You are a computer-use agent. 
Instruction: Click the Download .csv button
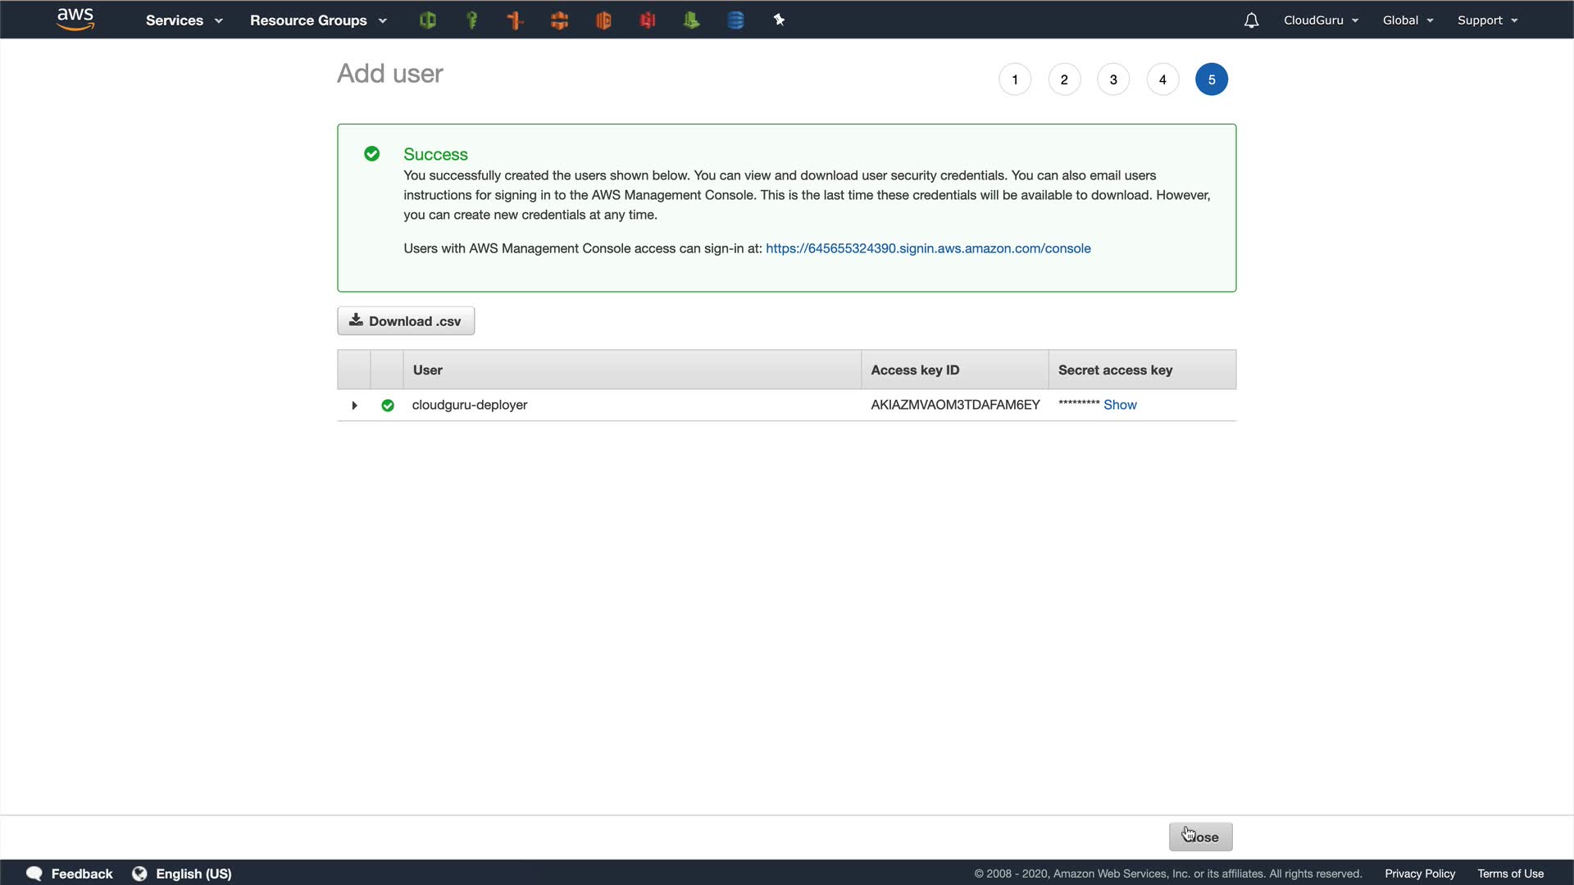(x=406, y=321)
